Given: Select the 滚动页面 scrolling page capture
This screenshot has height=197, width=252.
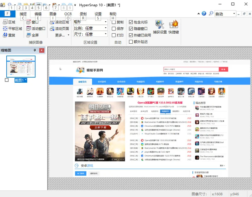Looking at the screenshot, I should tap(59, 29).
